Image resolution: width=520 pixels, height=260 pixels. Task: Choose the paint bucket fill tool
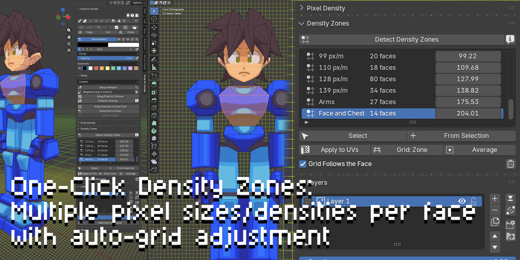click(x=113, y=21)
